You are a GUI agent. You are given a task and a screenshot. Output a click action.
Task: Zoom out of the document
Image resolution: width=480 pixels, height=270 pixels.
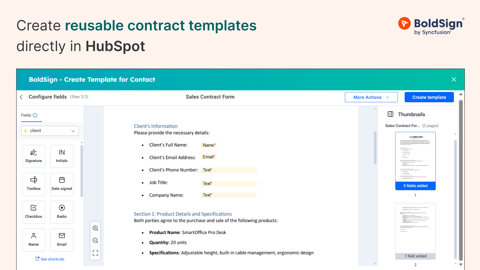pyautogui.click(x=95, y=240)
